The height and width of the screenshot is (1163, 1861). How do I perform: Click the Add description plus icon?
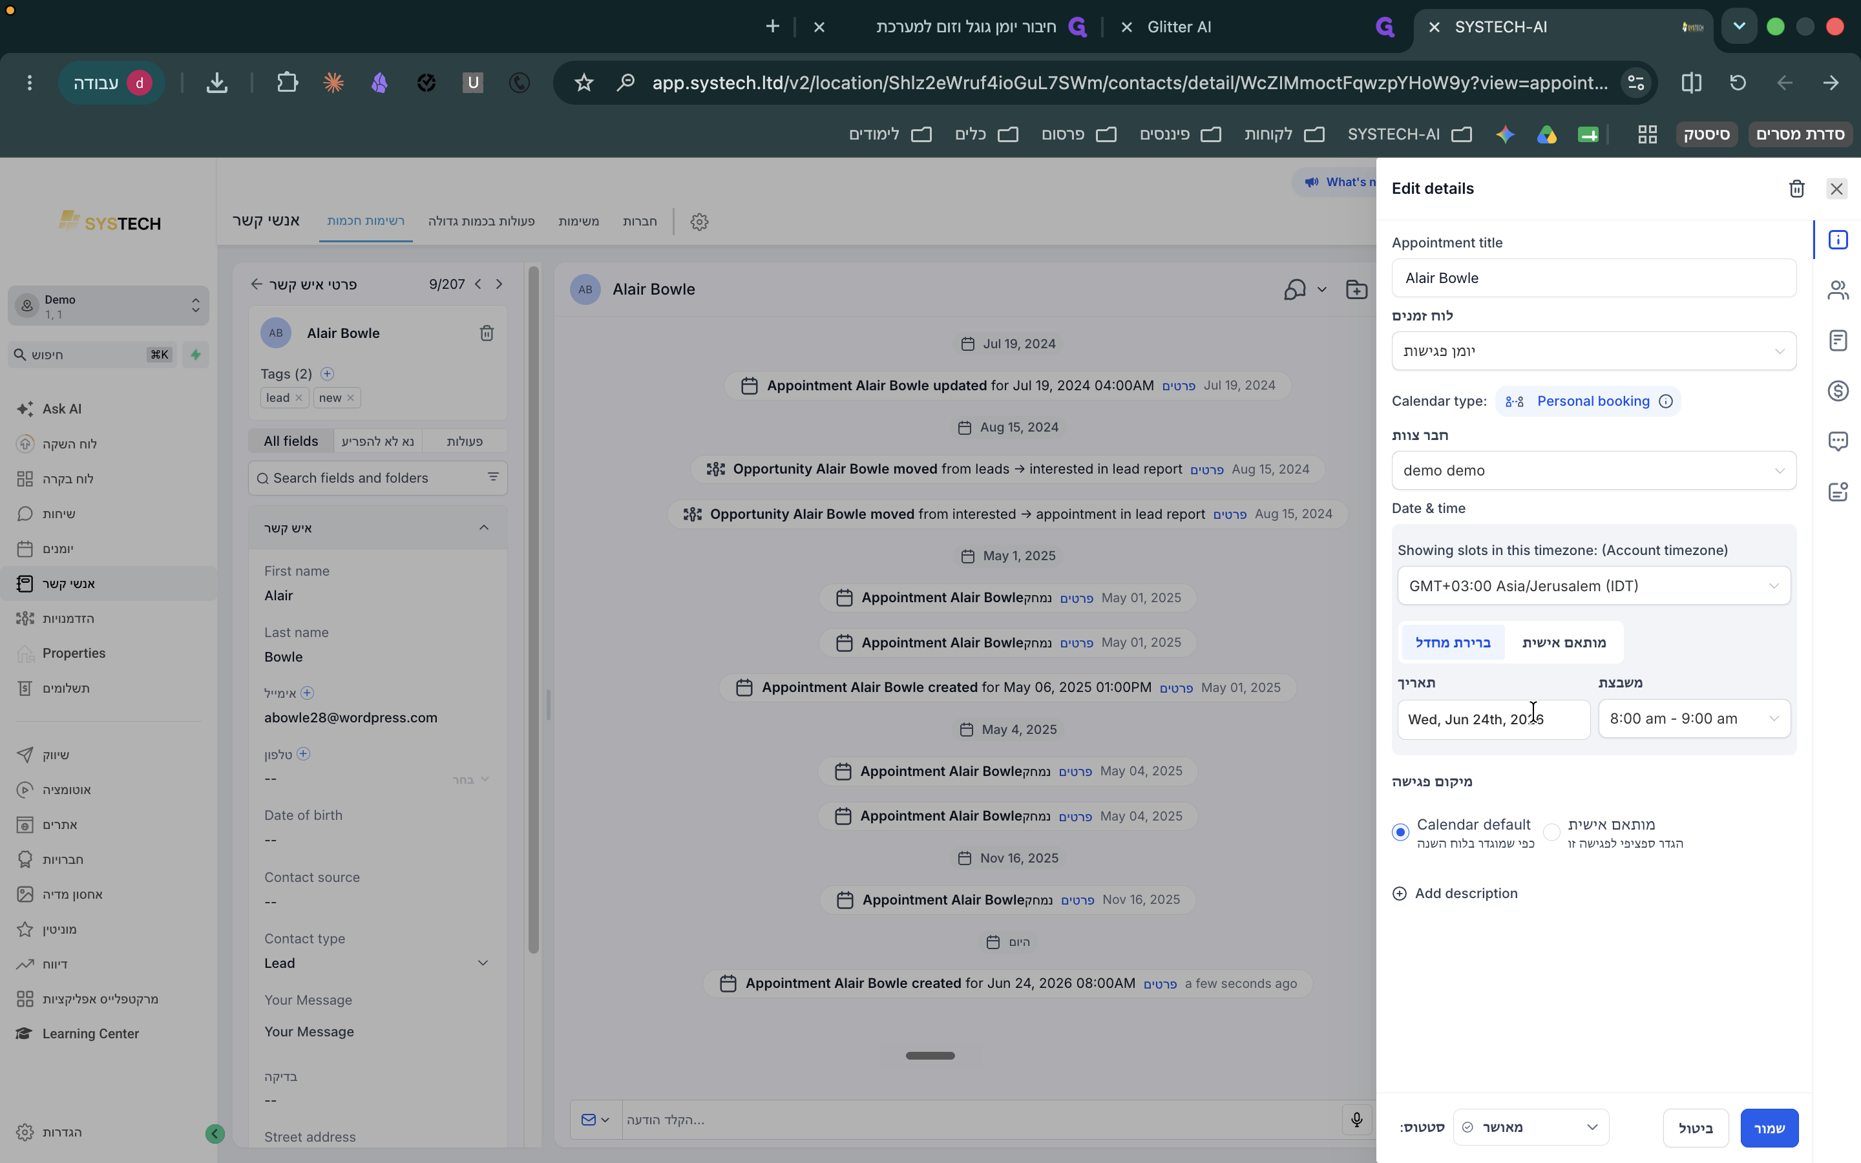(1400, 894)
